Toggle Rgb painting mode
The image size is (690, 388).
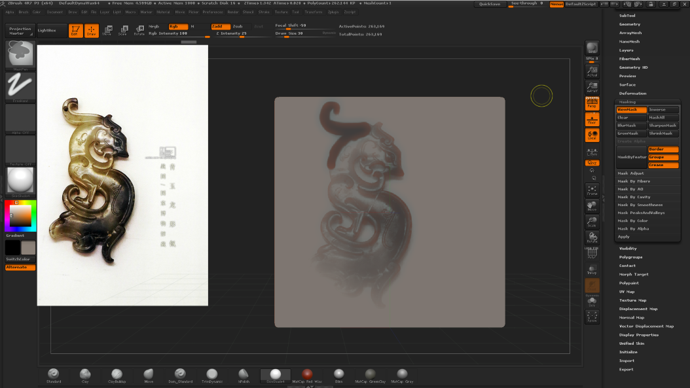pos(178,26)
